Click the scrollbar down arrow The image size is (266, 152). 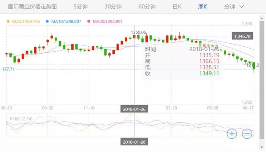[x=262, y=147]
